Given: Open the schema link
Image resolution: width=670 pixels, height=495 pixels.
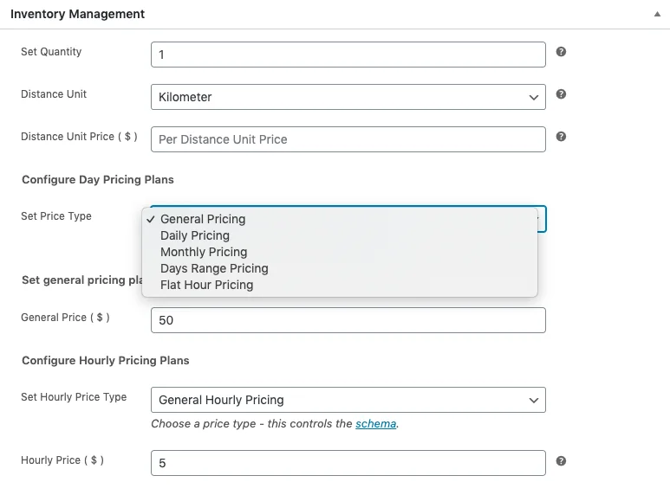Looking at the screenshot, I should tap(375, 424).
